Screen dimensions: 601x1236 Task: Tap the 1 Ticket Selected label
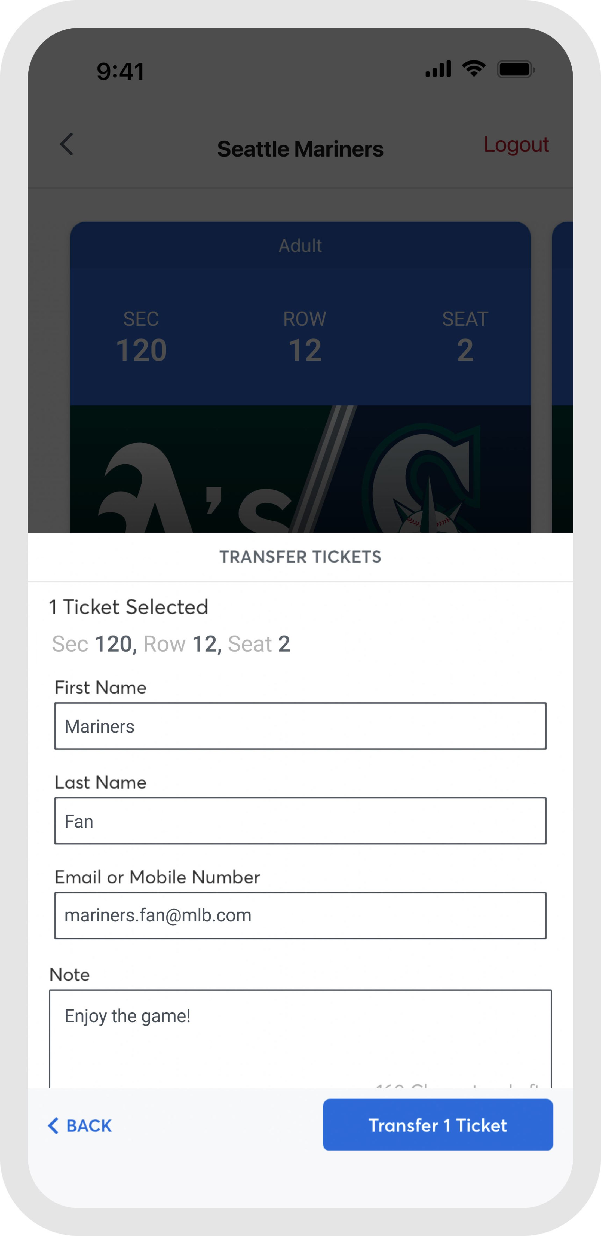[x=128, y=607]
